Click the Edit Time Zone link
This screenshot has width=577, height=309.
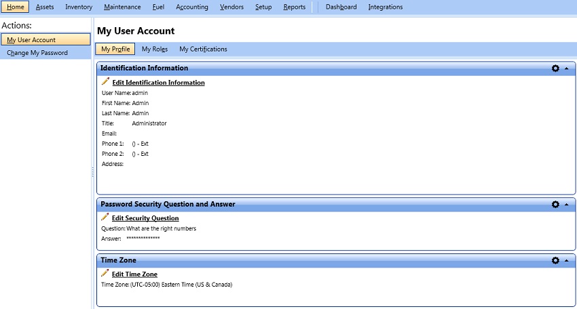coord(134,274)
